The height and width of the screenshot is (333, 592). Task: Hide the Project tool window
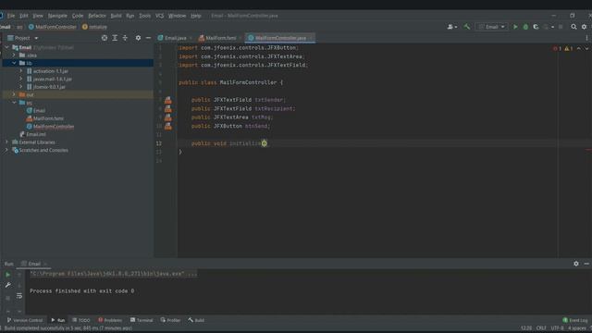[x=148, y=38]
